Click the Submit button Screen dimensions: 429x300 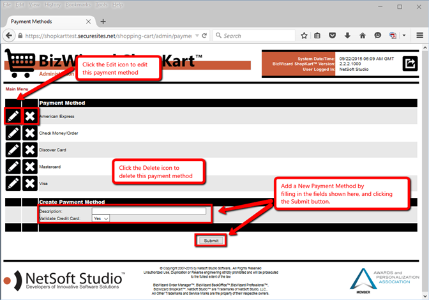tap(211, 241)
